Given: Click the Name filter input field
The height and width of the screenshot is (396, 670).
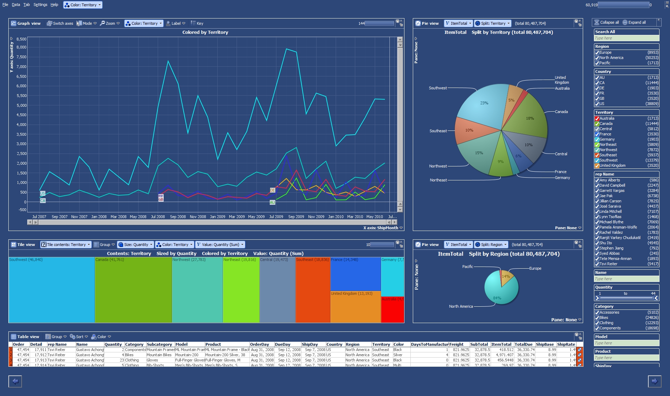Looking at the screenshot, I should [x=626, y=279].
